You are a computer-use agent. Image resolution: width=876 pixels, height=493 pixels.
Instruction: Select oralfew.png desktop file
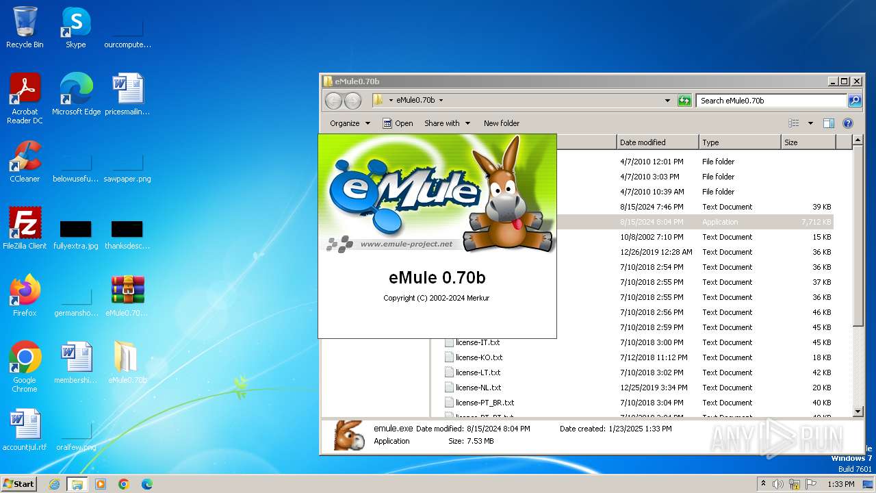click(x=75, y=437)
